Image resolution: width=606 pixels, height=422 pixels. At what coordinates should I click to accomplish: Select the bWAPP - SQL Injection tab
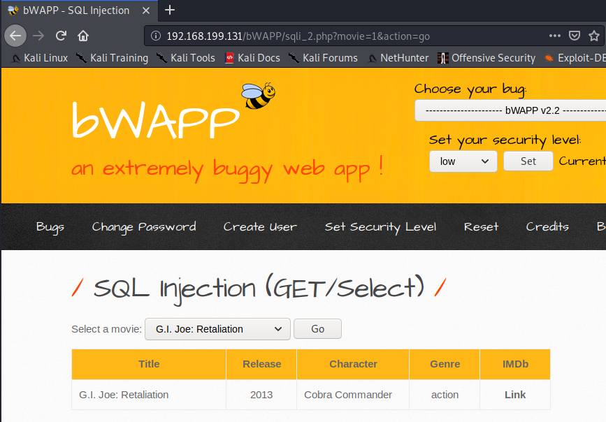[79, 10]
